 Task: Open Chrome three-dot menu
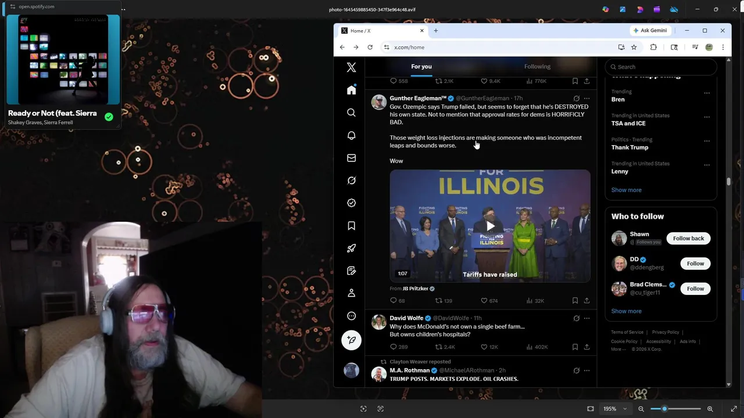722,47
